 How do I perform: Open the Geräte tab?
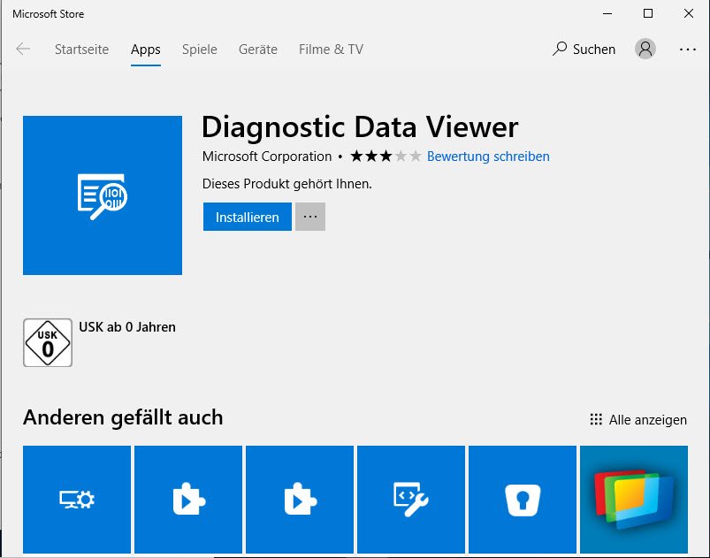click(x=257, y=49)
